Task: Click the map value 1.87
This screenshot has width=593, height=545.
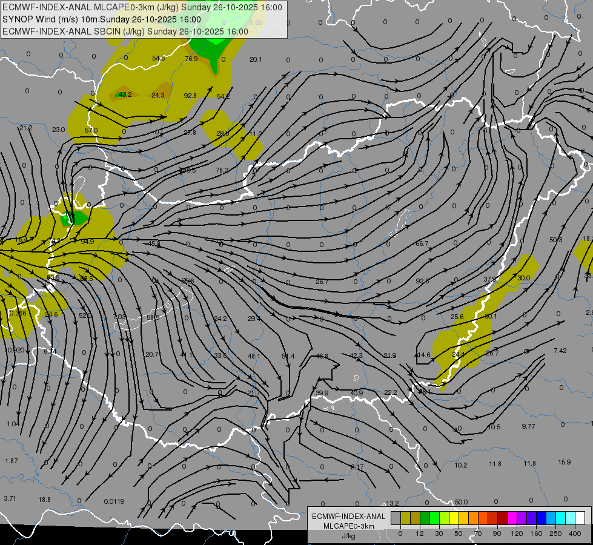Action: click(x=12, y=461)
